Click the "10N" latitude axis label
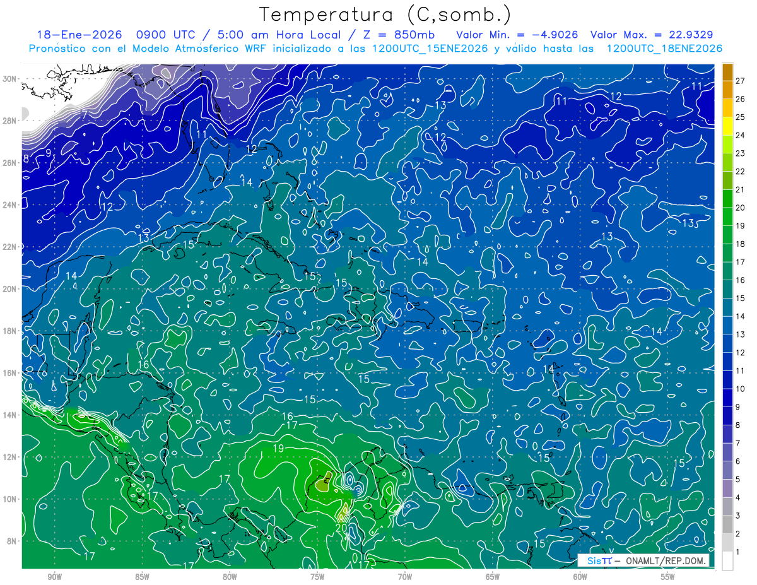Viewport: 757px width, 585px height. click(9, 499)
